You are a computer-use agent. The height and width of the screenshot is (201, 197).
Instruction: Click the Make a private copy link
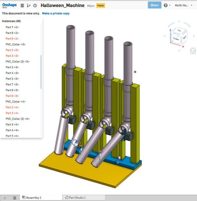pyautogui.click(x=56, y=13)
